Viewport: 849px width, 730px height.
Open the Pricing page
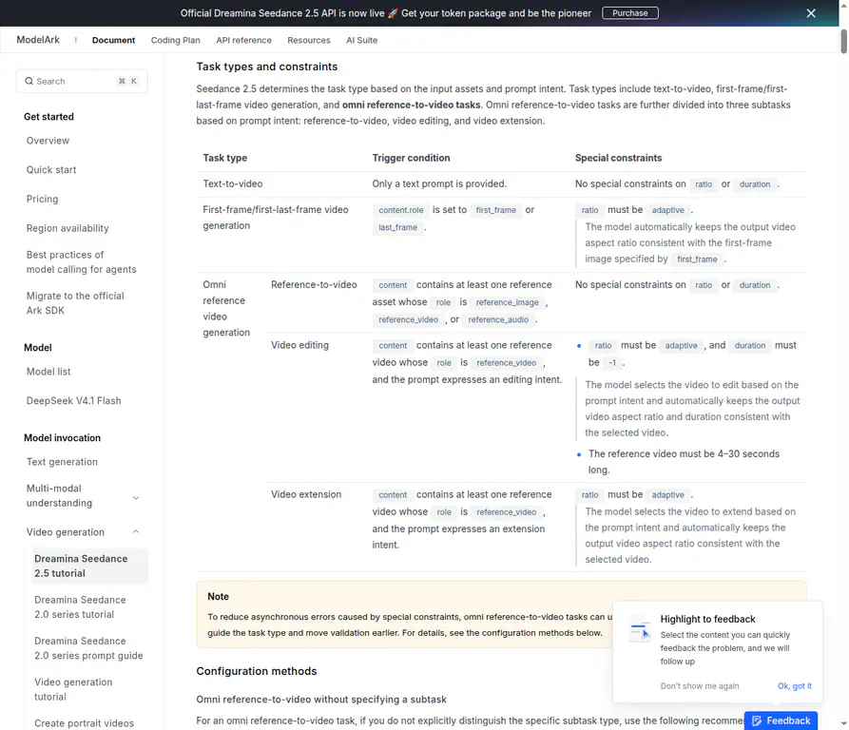pyautogui.click(x=42, y=200)
